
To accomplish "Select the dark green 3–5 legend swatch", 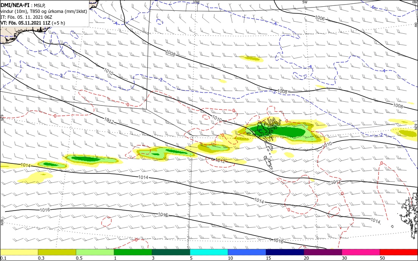I will point(171,252).
